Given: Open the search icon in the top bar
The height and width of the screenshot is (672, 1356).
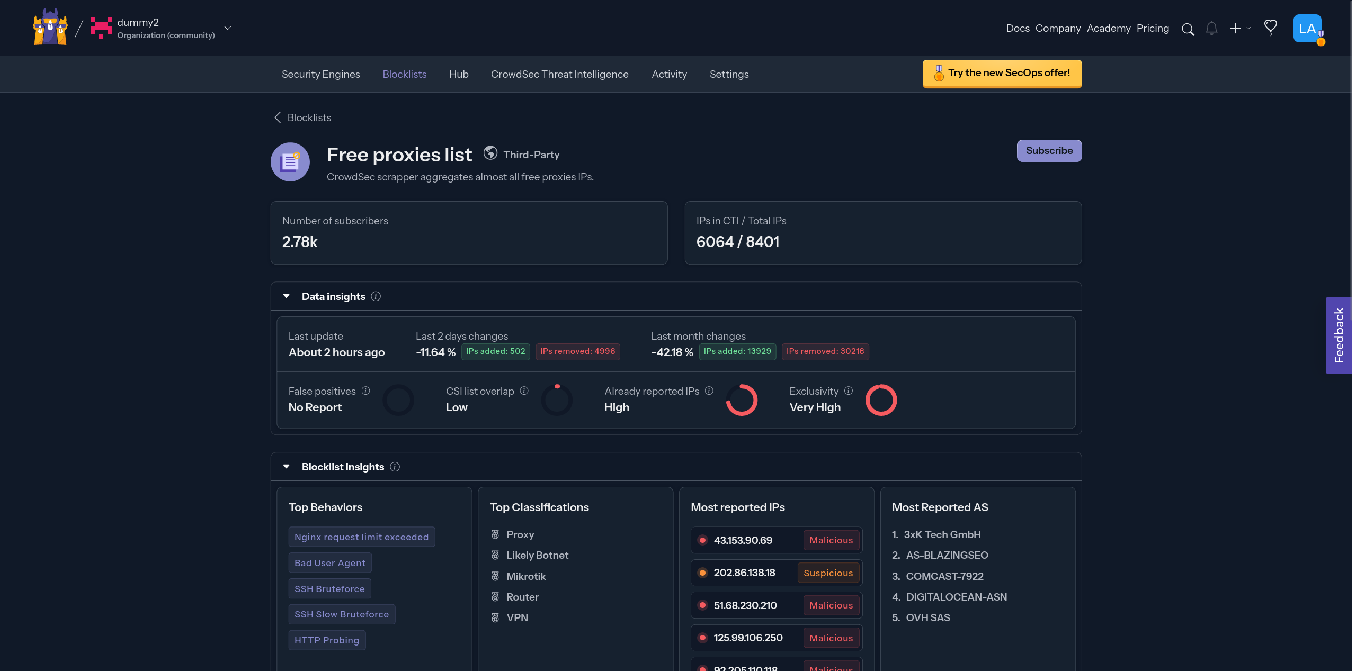Looking at the screenshot, I should (1188, 29).
